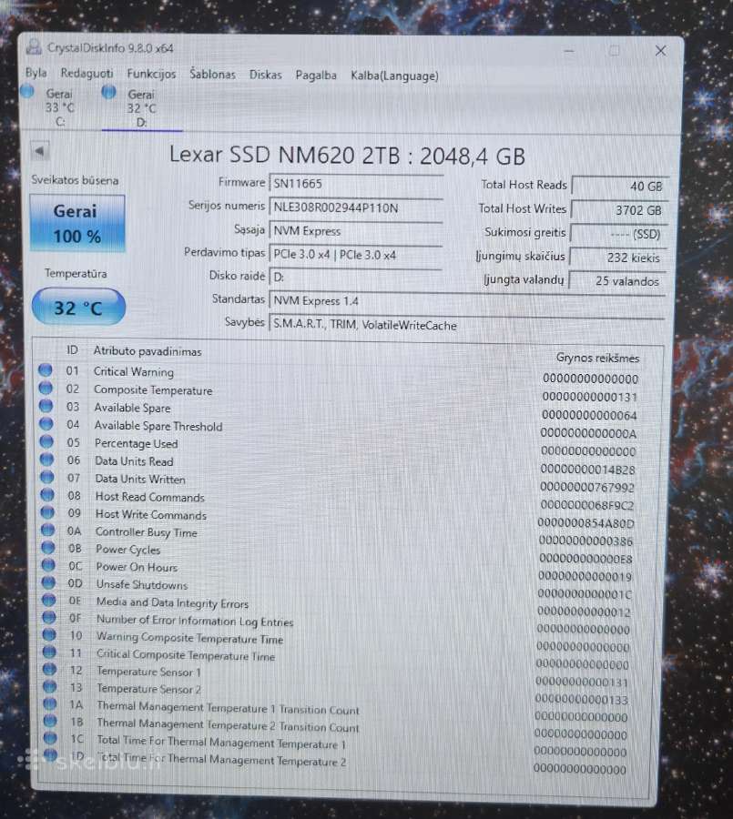Open the Pagalba menu
The image size is (733, 819).
316,76
